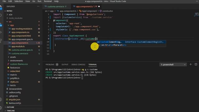Image resolution: width=199 pixels, height=112 pixels.
Task: Click the constructor breadcrumb segment
Action: pos(106,11)
